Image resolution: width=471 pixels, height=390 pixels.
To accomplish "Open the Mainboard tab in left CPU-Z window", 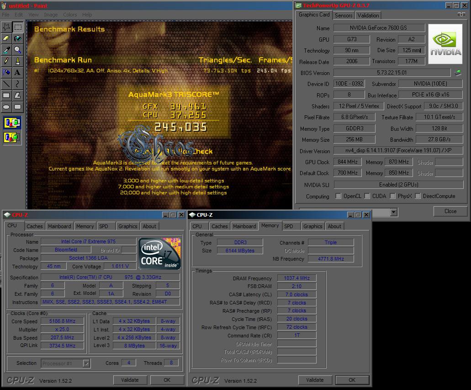I will (59, 226).
